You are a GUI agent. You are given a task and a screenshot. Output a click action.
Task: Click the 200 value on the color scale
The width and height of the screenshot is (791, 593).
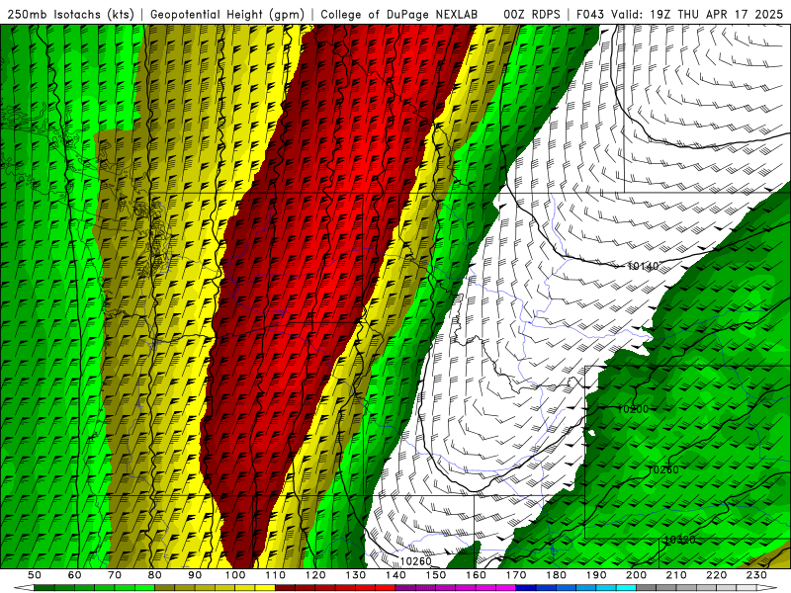tap(637, 575)
